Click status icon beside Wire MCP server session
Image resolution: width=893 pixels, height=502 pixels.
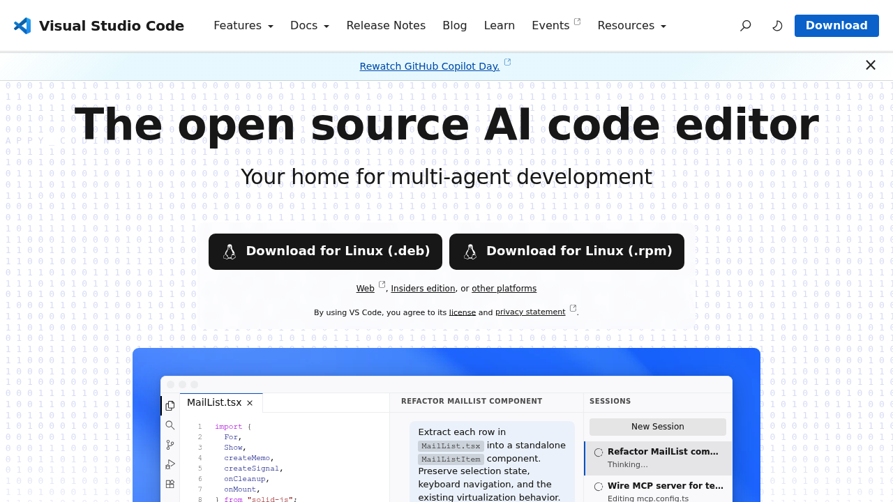coord(599,487)
